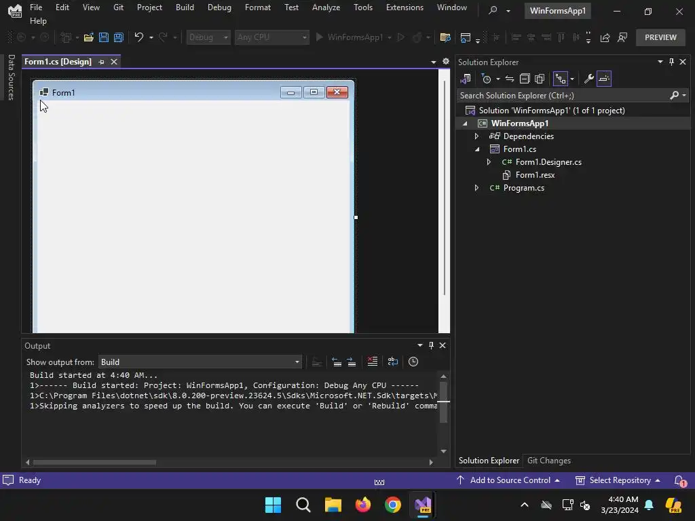Undo the last action
695x521 pixels.
coord(139,38)
